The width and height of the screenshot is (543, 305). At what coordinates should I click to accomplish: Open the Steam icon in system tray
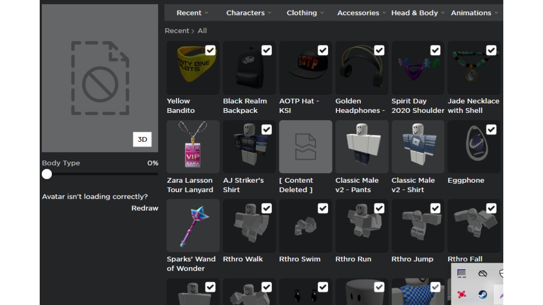click(483, 294)
